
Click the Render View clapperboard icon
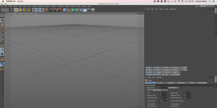point(51,10)
